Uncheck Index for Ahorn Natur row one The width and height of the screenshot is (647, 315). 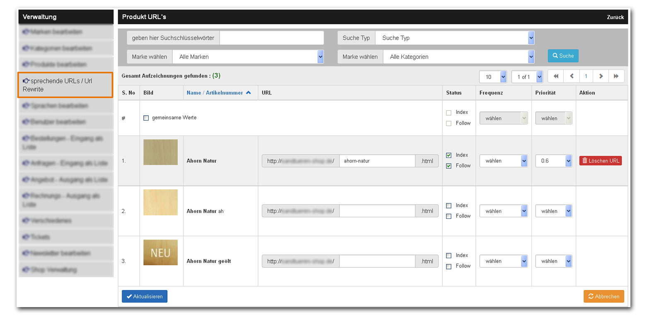(x=449, y=155)
